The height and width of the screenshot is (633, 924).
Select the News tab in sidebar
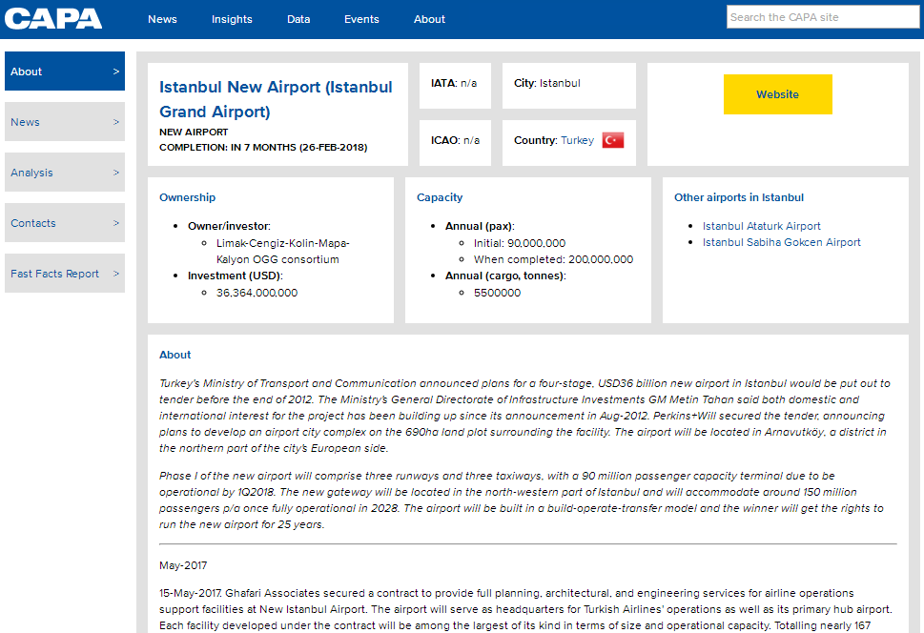click(x=65, y=122)
